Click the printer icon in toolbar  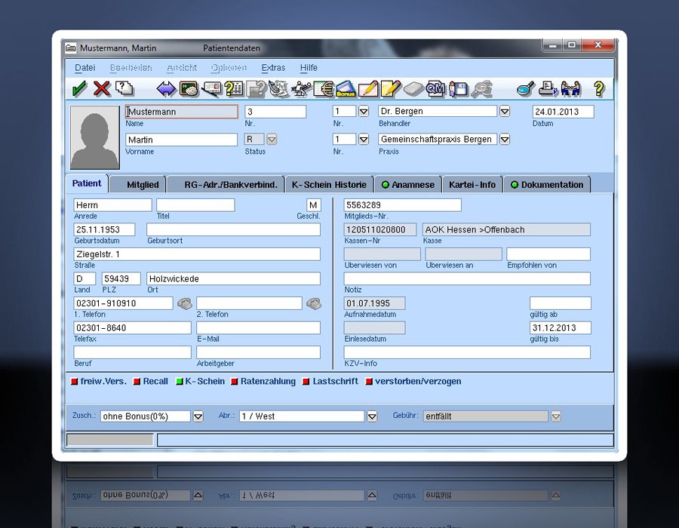(x=548, y=89)
